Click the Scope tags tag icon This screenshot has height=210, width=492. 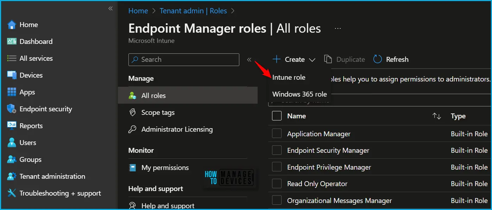point(133,112)
